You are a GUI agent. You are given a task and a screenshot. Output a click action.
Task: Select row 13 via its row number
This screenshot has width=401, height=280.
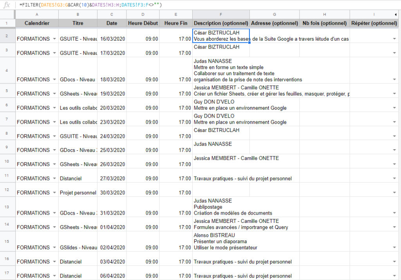coord(7,207)
